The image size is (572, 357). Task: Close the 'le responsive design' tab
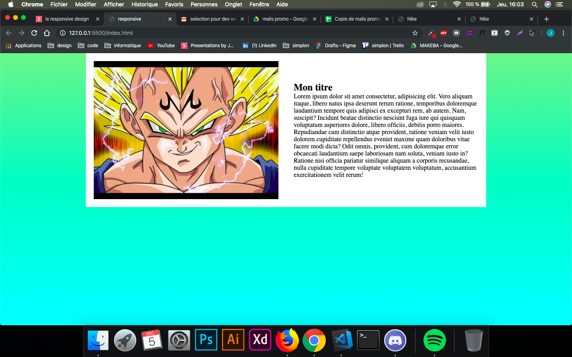coord(98,19)
